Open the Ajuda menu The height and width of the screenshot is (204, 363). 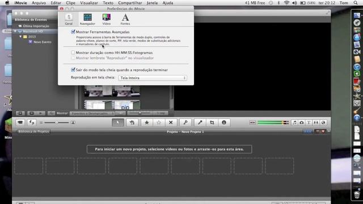point(168,3)
